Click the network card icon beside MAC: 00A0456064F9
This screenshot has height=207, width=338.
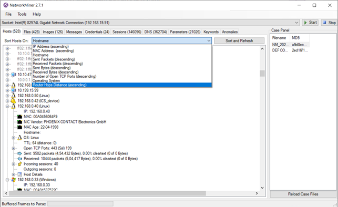pos(19,117)
